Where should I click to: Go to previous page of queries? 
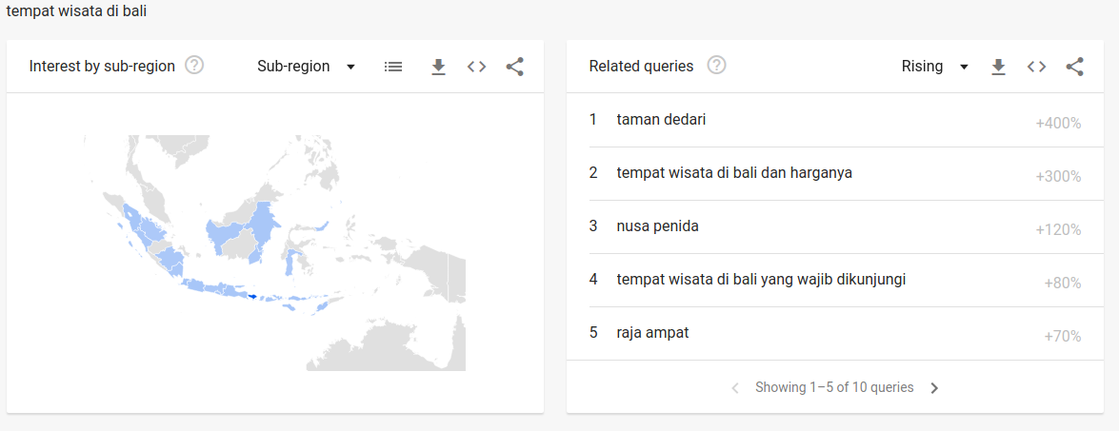click(x=735, y=388)
